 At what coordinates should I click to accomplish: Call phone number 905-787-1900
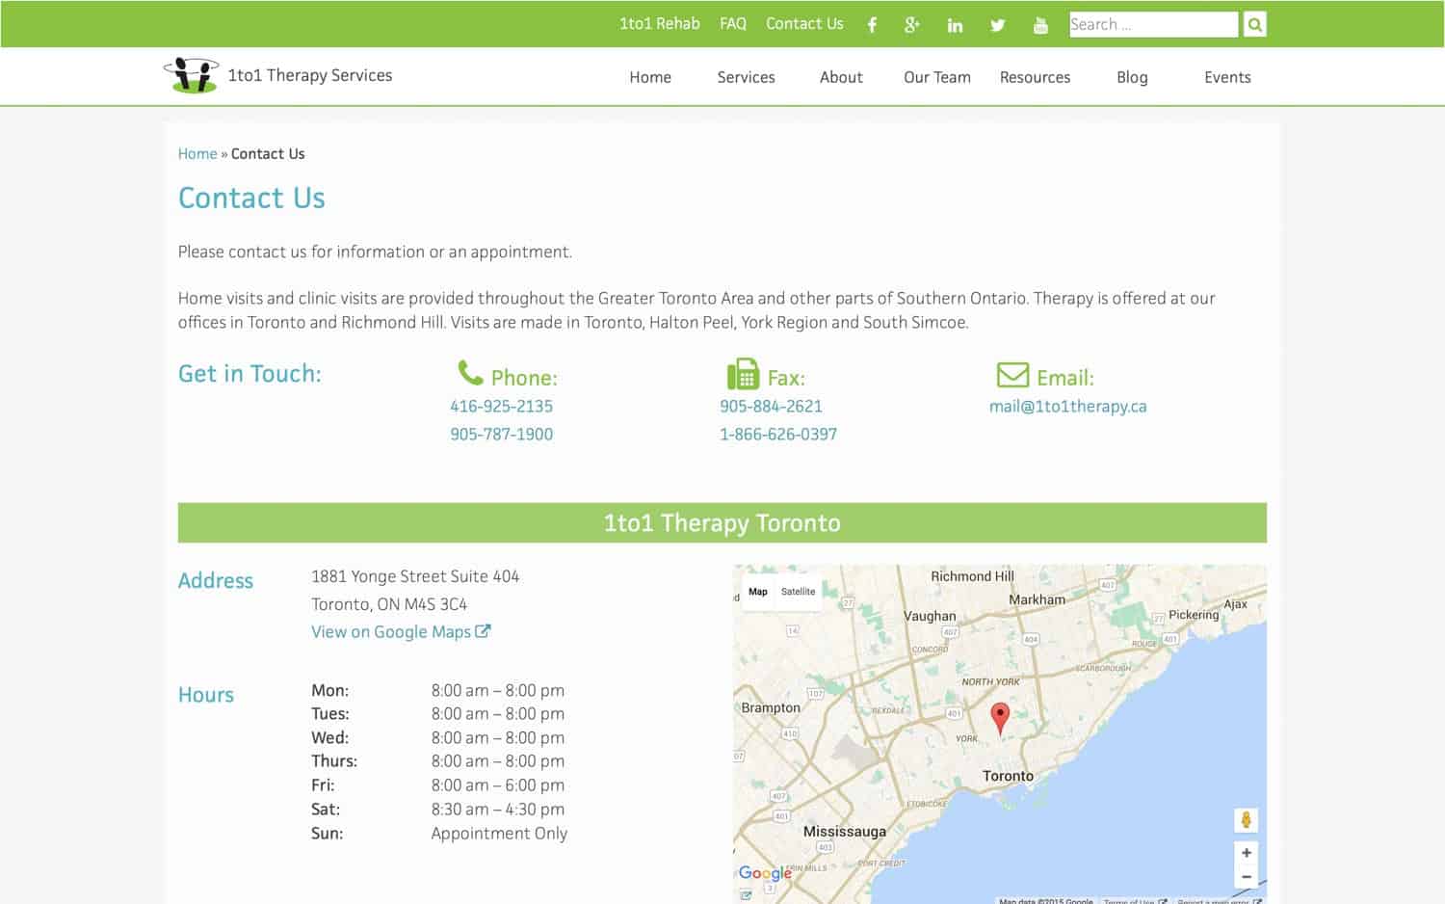tap(501, 434)
